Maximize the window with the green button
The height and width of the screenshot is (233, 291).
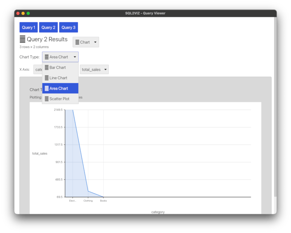(x=28, y=13)
